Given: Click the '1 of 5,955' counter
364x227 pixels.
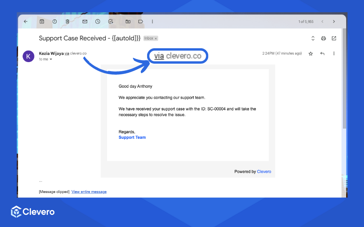Looking at the screenshot, I should [306, 21].
